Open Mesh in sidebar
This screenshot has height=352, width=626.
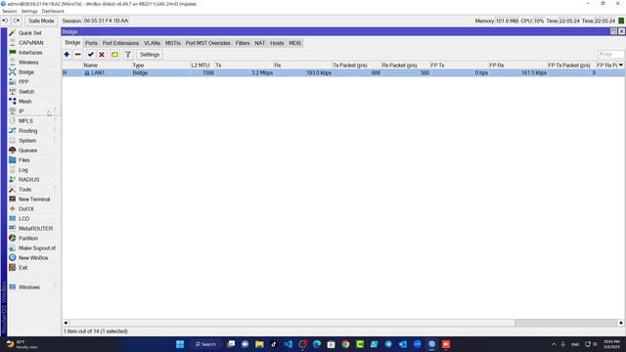[24, 102]
